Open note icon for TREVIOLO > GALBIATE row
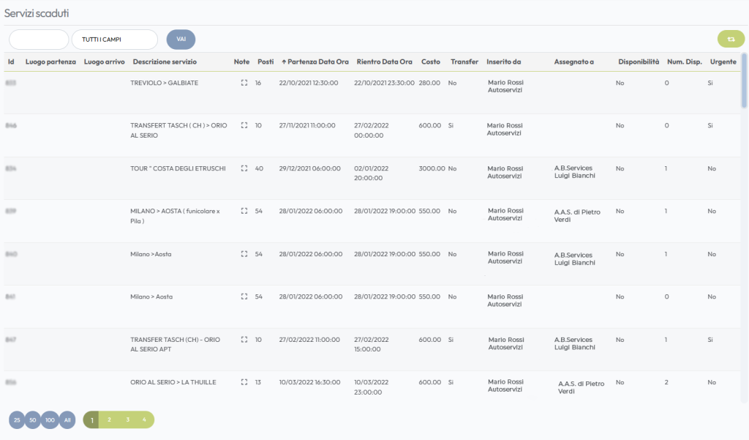The width and height of the screenshot is (749, 440). click(x=244, y=83)
